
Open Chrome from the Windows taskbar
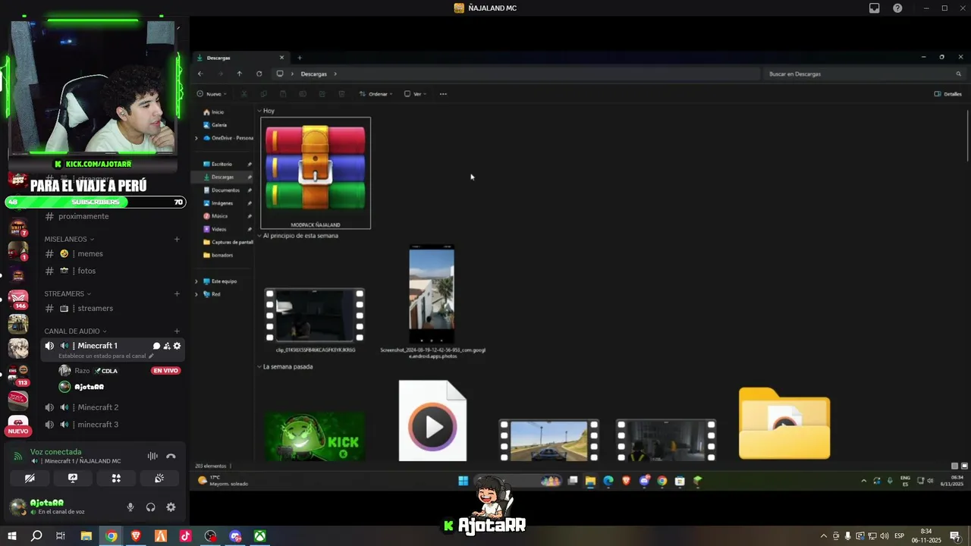[112, 536]
